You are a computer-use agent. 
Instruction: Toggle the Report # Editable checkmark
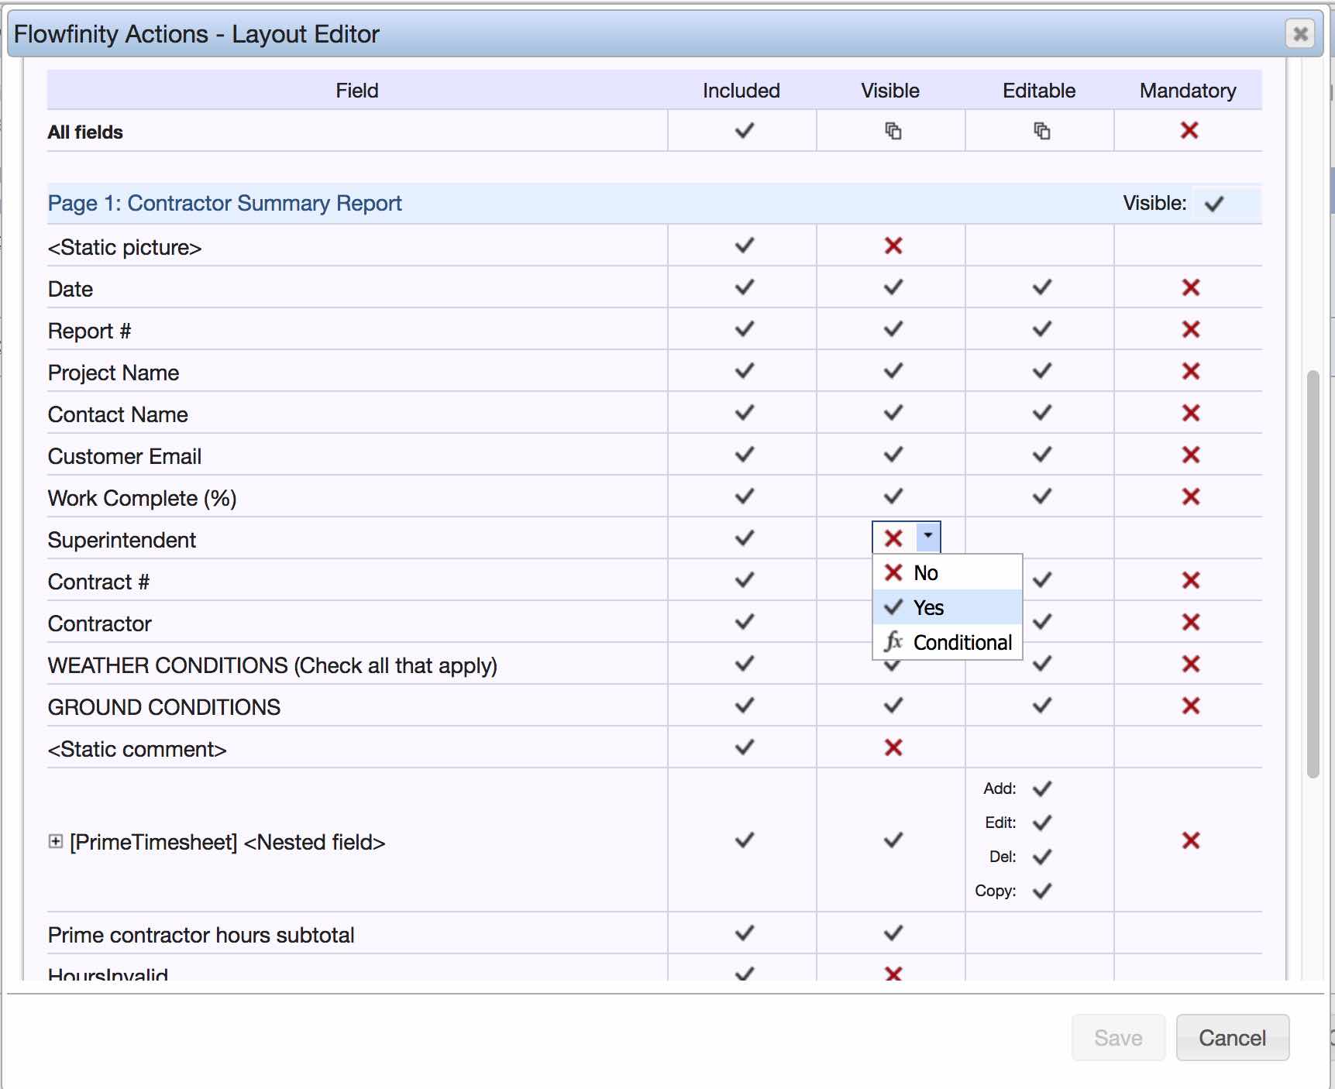click(1041, 330)
